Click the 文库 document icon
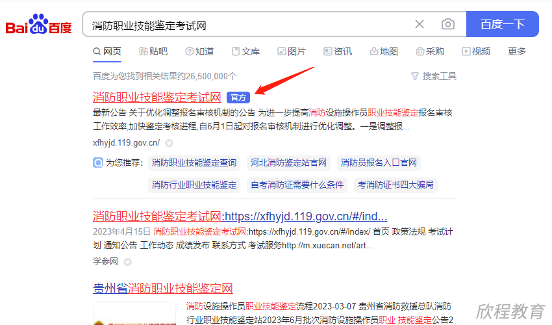The image size is (552, 325). pos(236,51)
